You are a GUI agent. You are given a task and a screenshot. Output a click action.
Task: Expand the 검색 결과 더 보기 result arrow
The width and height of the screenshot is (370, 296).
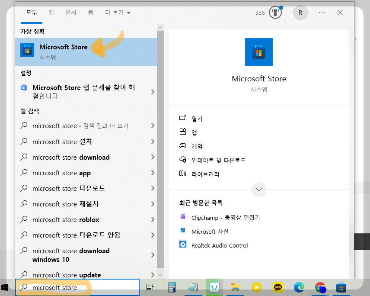(153, 125)
